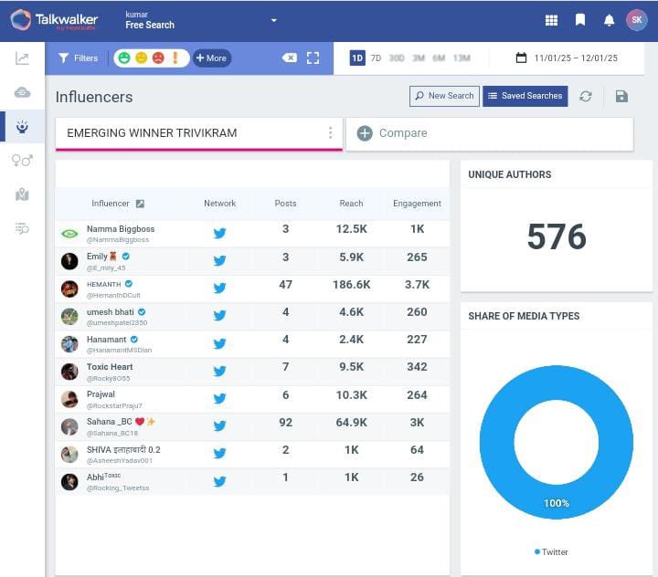658x577 pixels.
Task: Open the three-dot menu on EMERGING WINNER TRIVIKRAM
Action: point(331,133)
